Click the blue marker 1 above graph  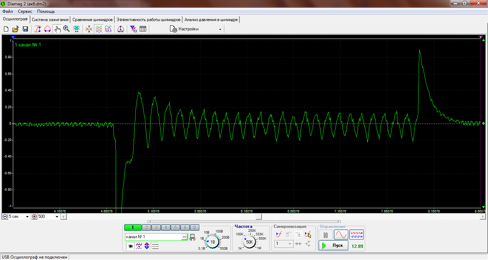pos(13,37)
